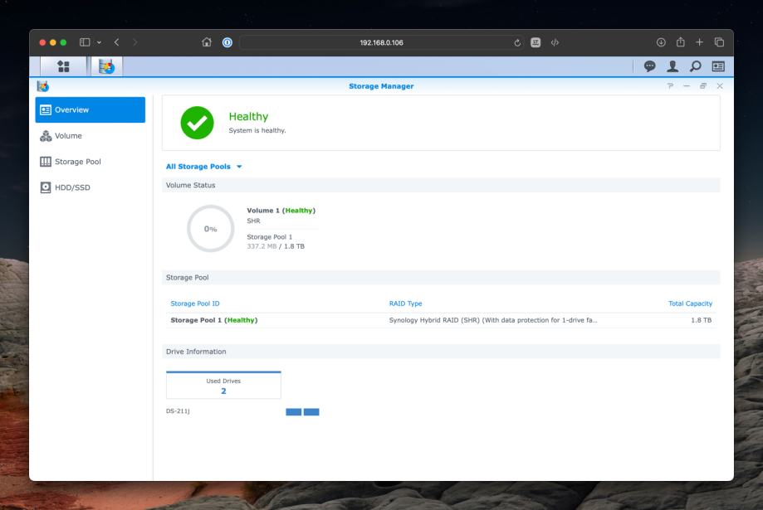Click the Storage Manager taskbar icon

pyautogui.click(x=107, y=67)
